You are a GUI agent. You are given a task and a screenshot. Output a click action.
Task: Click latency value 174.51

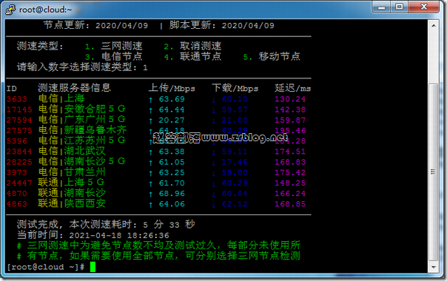(290, 152)
